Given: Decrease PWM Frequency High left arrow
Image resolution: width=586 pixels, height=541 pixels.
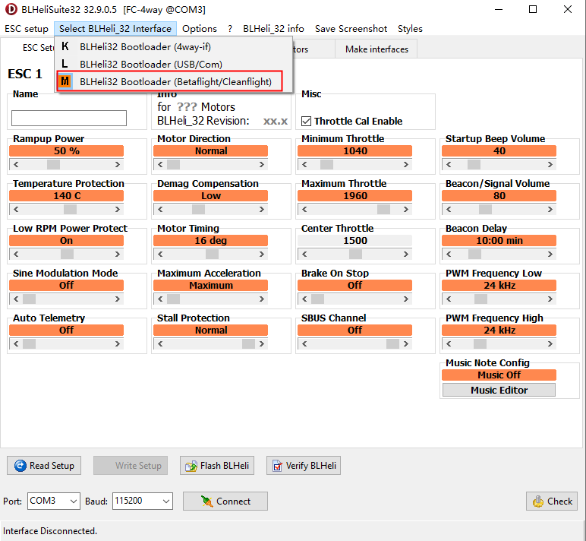Looking at the screenshot, I should click(x=449, y=344).
